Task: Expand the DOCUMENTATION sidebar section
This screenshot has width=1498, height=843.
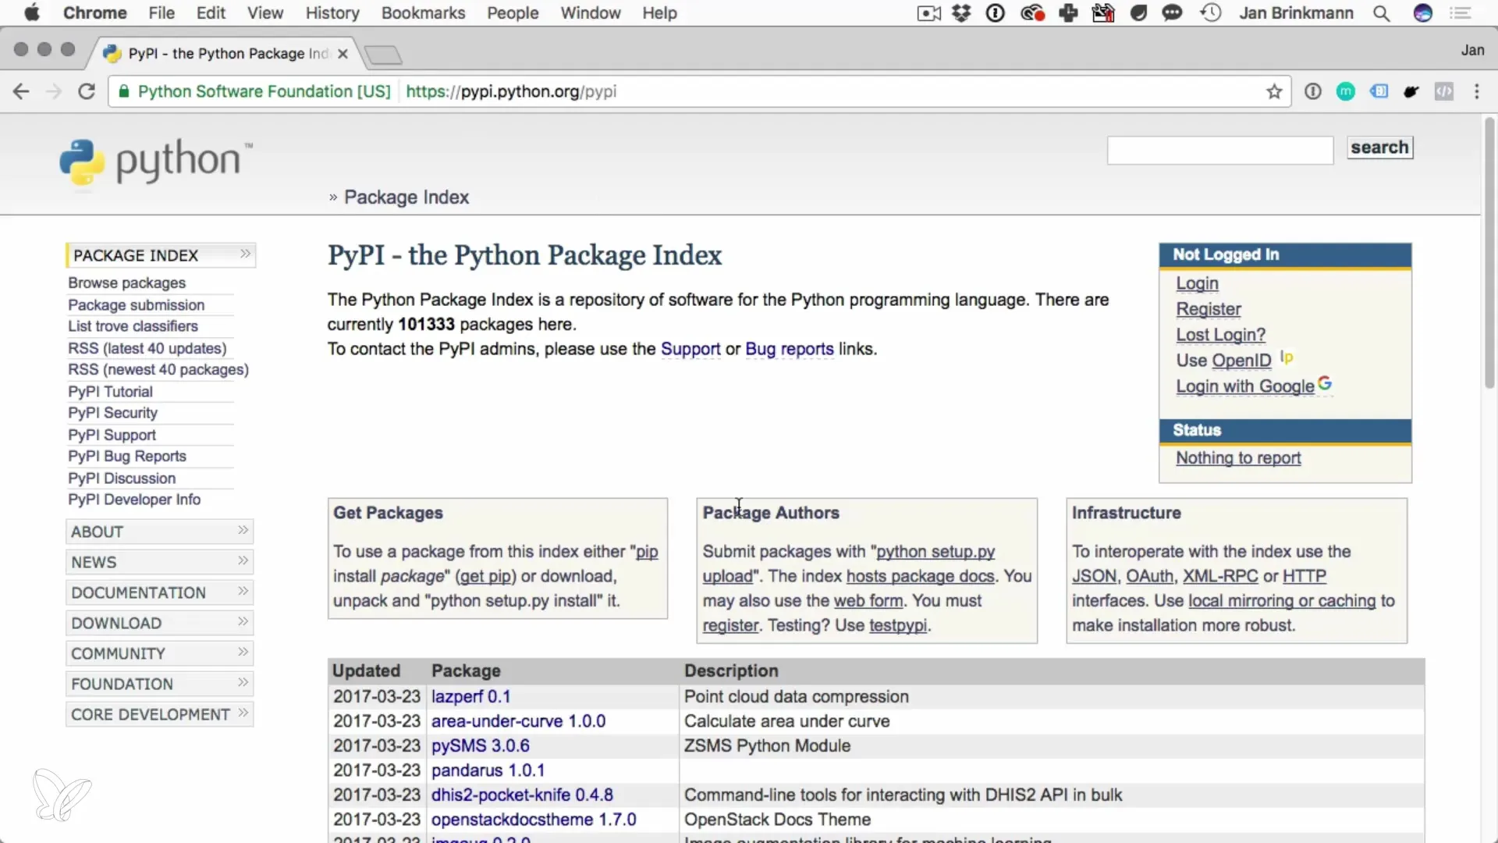Action: (160, 592)
